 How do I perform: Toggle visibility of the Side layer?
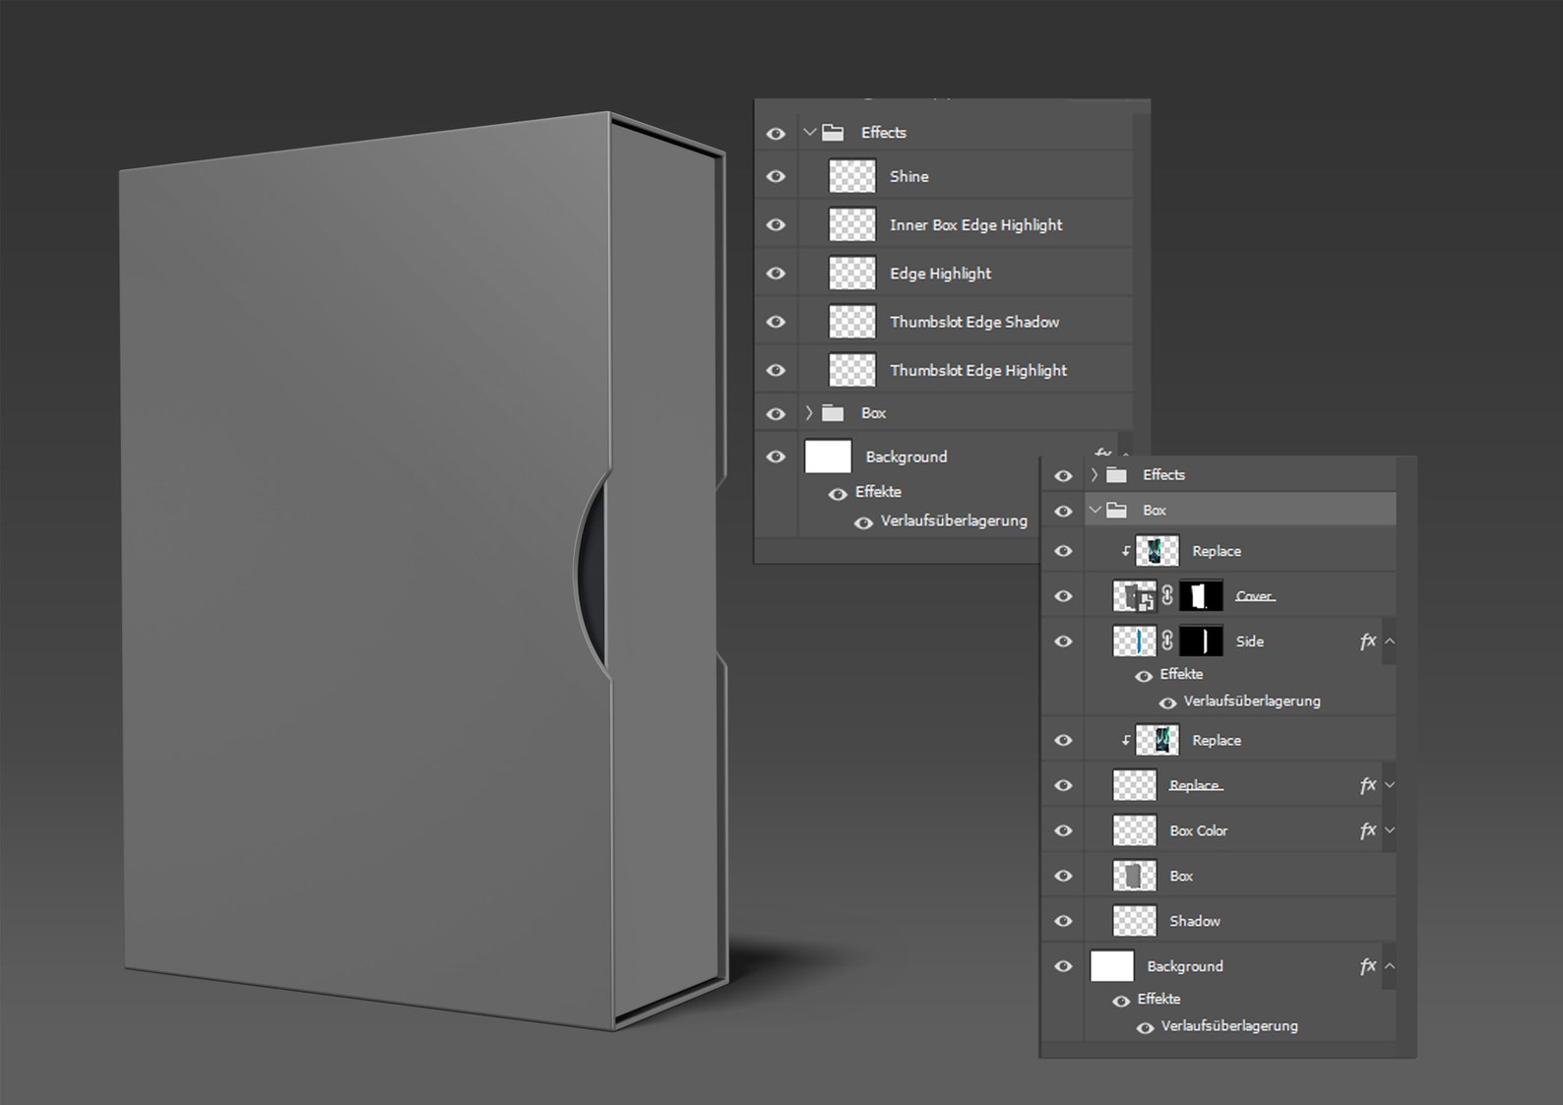(1063, 642)
